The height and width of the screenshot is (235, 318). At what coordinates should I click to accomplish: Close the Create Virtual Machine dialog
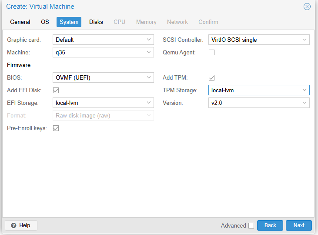click(307, 7)
